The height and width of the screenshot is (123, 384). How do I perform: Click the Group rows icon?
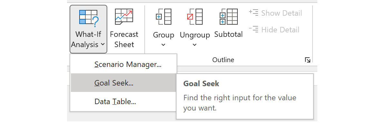pyautogui.click(x=163, y=17)
